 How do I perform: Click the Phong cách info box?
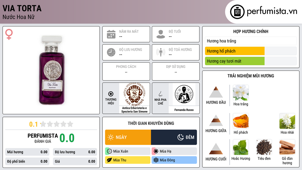[x=126, y=71]
